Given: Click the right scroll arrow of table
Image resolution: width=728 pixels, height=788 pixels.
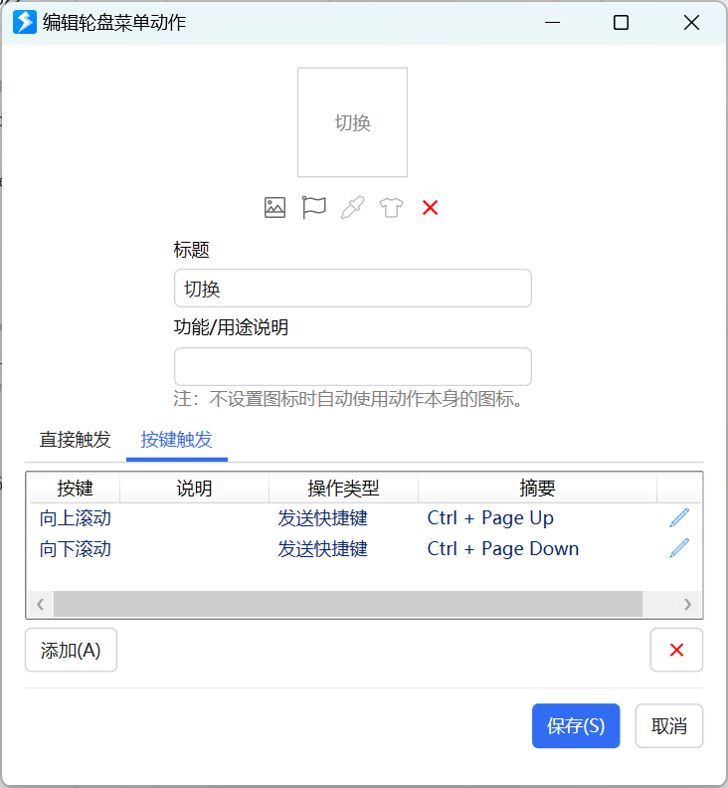Looking at the screenshot, I should click(x=687, y=604).
